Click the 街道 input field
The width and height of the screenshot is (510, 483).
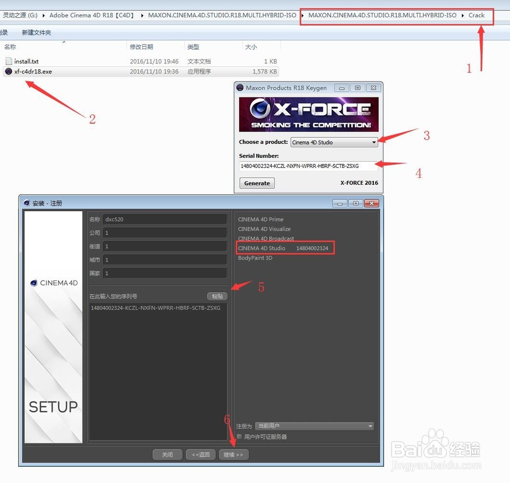click(165, 246)
